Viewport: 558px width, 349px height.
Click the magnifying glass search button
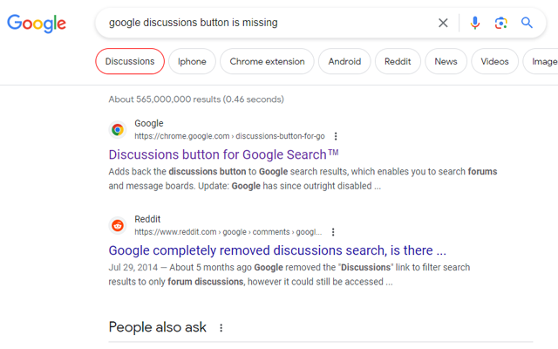coord(527,23)
